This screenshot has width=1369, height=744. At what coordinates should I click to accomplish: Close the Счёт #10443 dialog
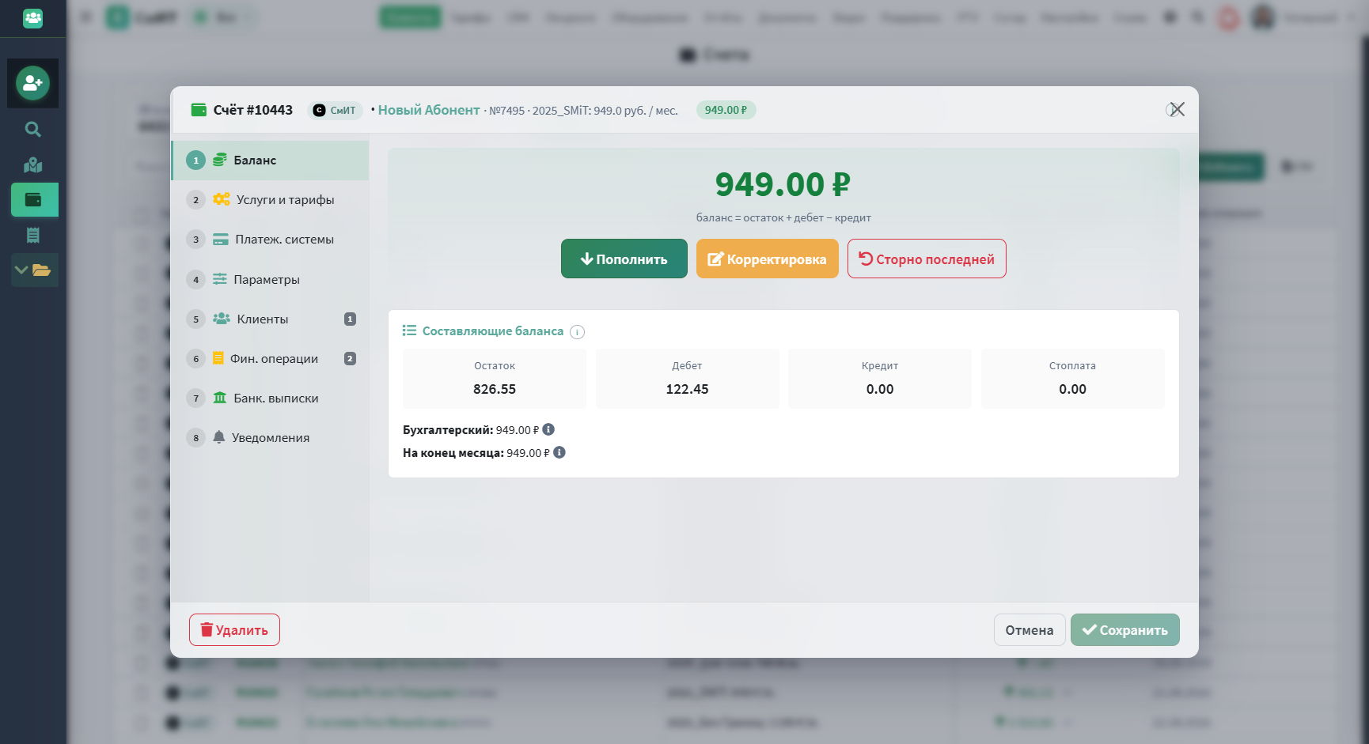[1177, 109]
